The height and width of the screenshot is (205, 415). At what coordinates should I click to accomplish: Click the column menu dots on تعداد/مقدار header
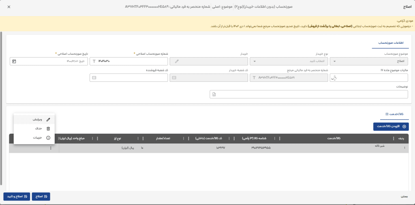[x=142, y=139]
